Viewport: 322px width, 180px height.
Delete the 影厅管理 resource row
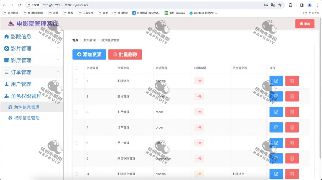click(292, 112)
